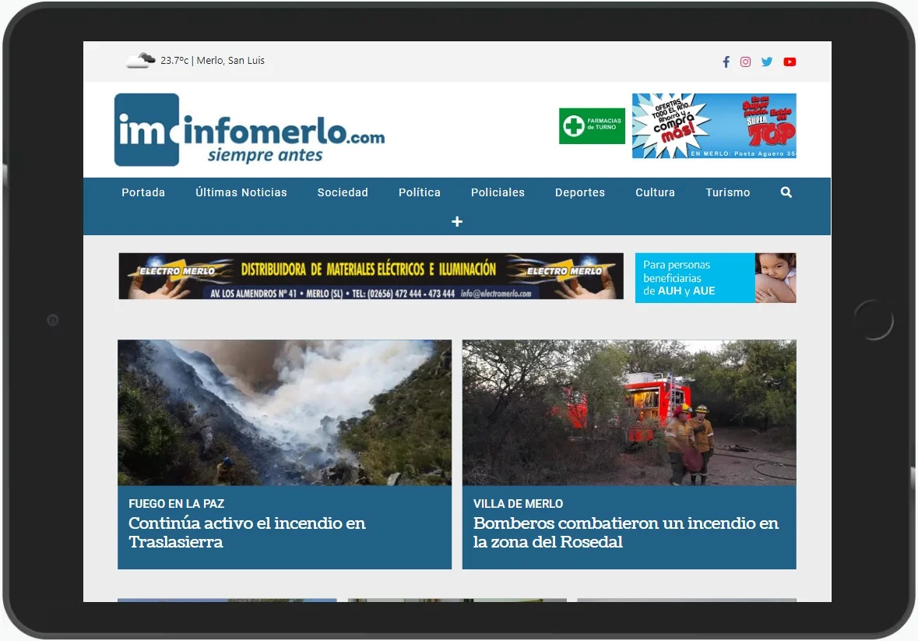Open Política section in navbar
Viewport: 918px width, 641px height.
[419, 192]
